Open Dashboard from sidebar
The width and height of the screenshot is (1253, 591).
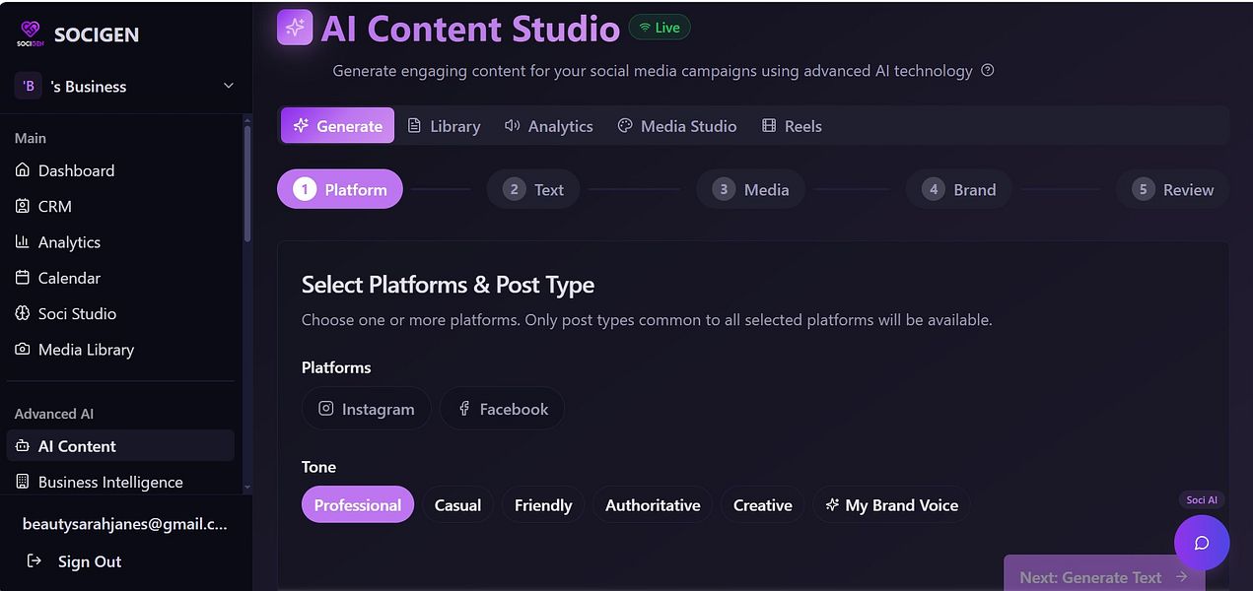click(x=120, y=170)
